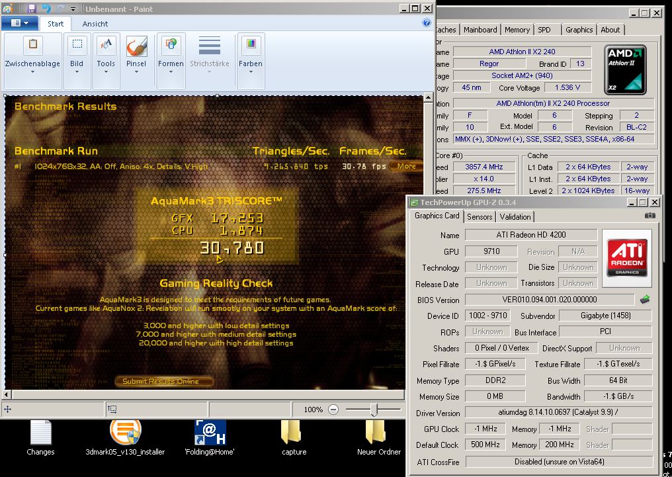Switch to the Start ribbon tab
The width and height of the screenshot is (672, 477).
tap(56, 24)
